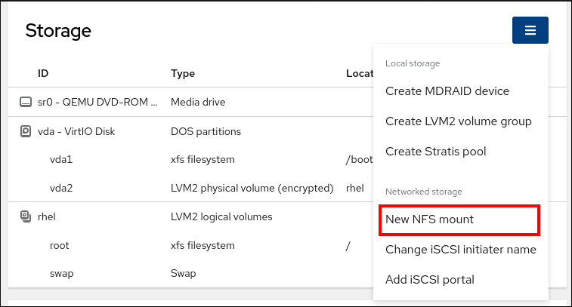Select Create Stratis pool option

click(x=435, y=152)
